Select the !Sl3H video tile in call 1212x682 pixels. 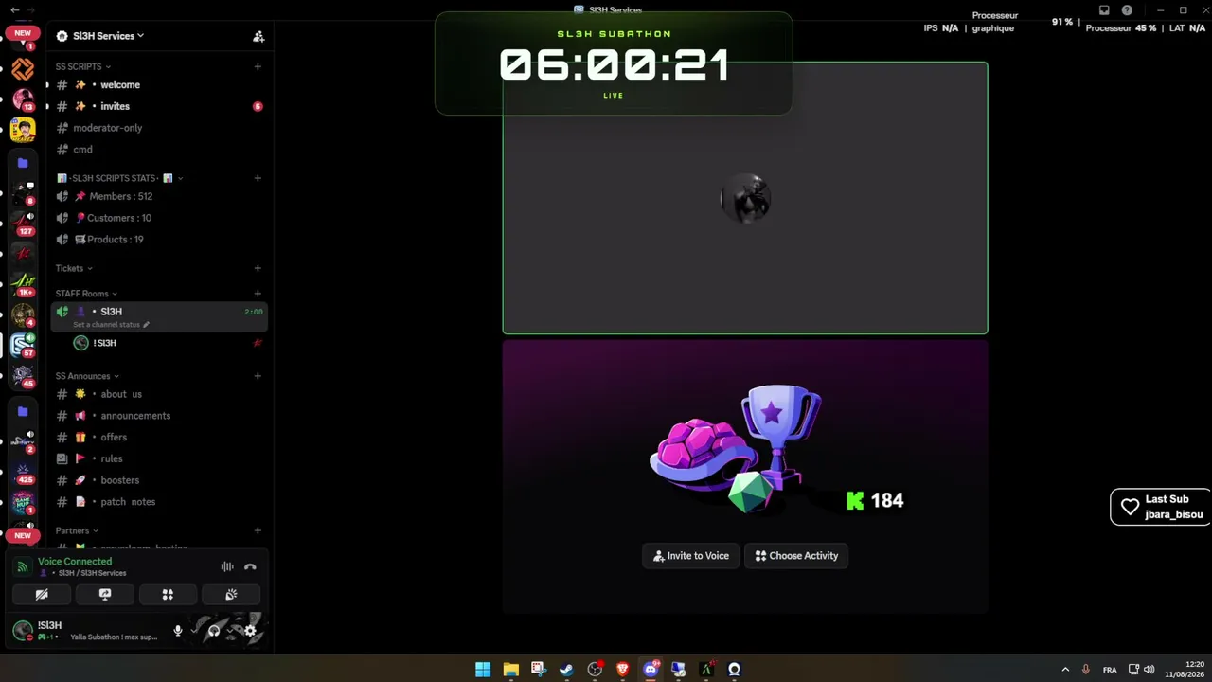click(745, 198)
